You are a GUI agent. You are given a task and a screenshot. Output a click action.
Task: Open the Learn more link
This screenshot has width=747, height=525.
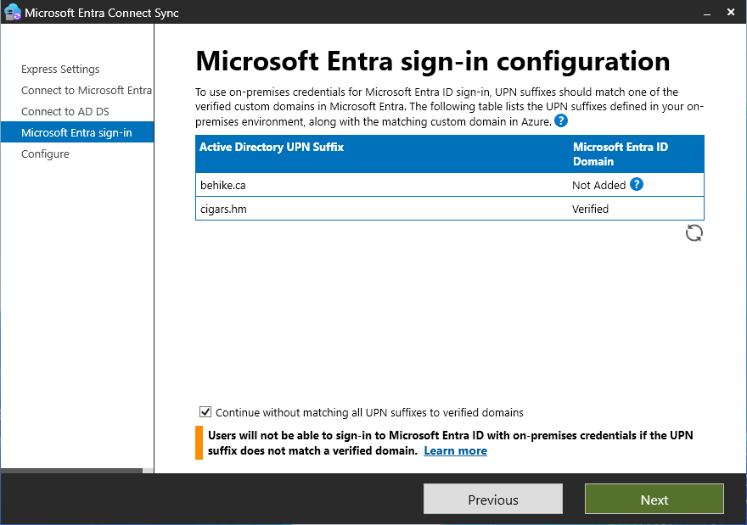click(455, 450)
